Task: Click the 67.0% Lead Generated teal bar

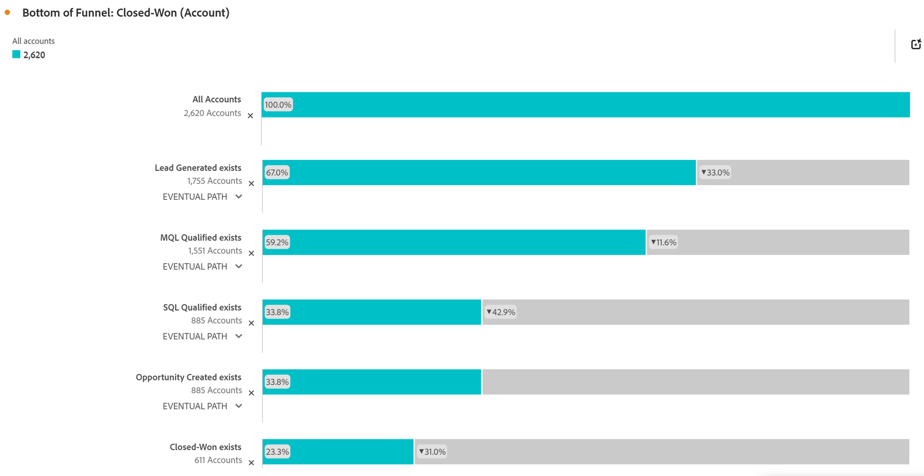Action: 478,173
